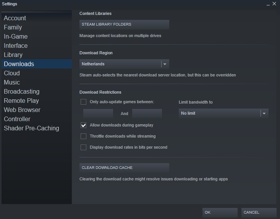The width and height of the screenshot is (280, 219).
Task: Click the Download Region heading
Action: pyautogui.click(x=96, y=53)
